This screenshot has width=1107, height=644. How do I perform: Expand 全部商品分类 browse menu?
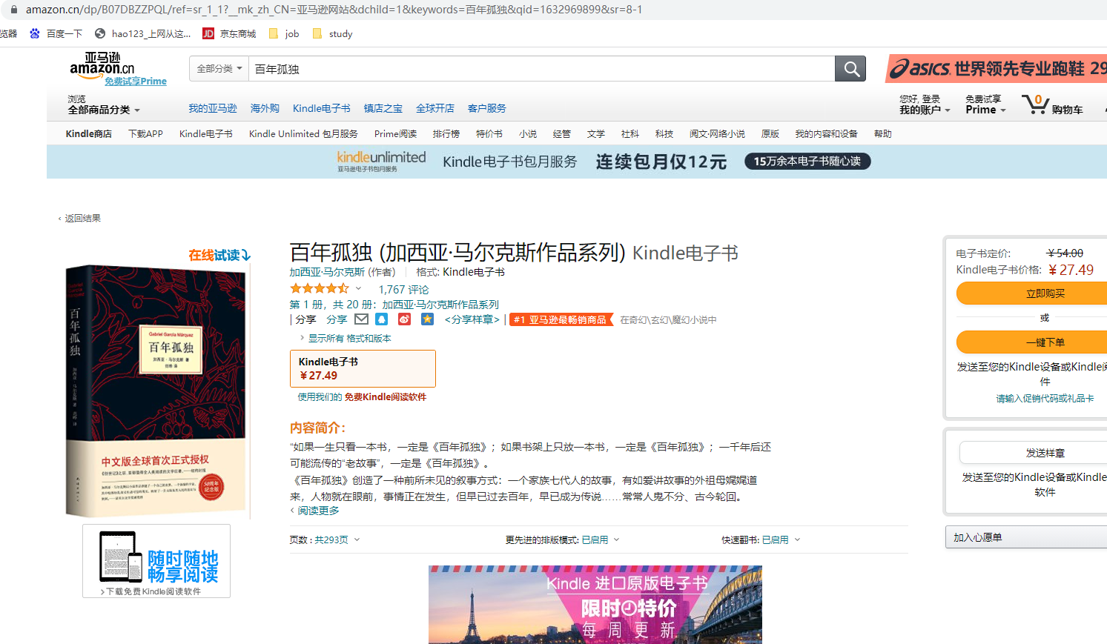pos(104,110)
